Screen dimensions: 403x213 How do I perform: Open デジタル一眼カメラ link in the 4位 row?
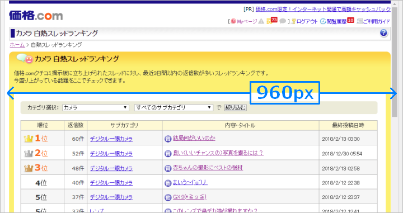[111, 183]
